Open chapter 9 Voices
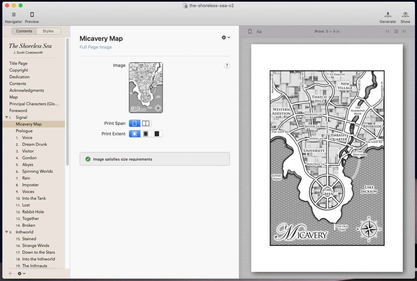This screenshot has width=417, height=281. [x=28, y=192]
